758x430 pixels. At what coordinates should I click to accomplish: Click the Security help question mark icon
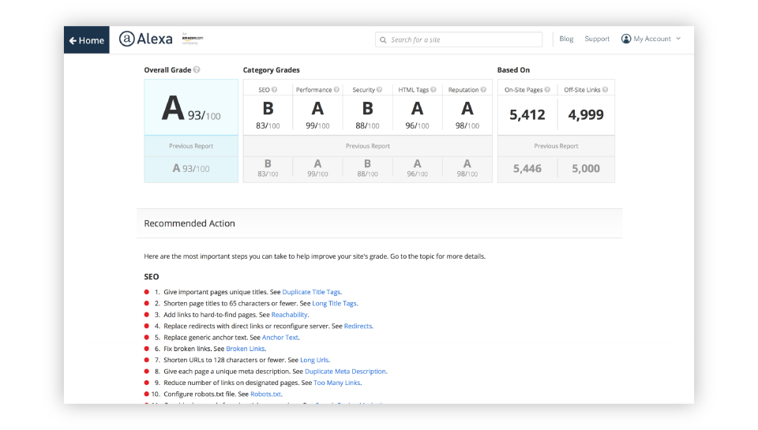[x=379, y=90]
